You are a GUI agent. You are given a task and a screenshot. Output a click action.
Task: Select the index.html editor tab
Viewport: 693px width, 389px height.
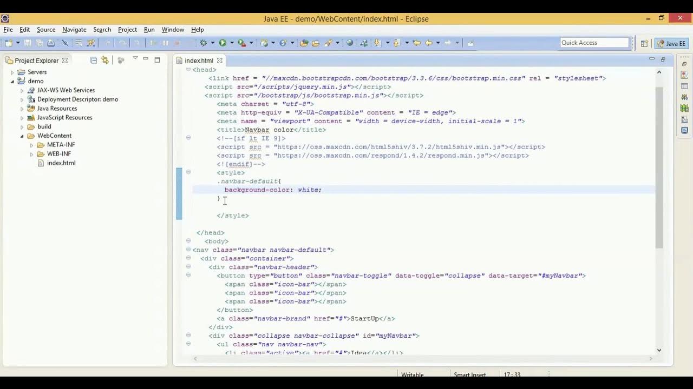pos(199,61)
